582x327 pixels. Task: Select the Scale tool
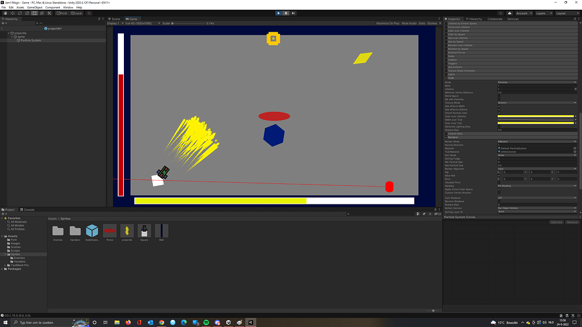pos(27,13)
